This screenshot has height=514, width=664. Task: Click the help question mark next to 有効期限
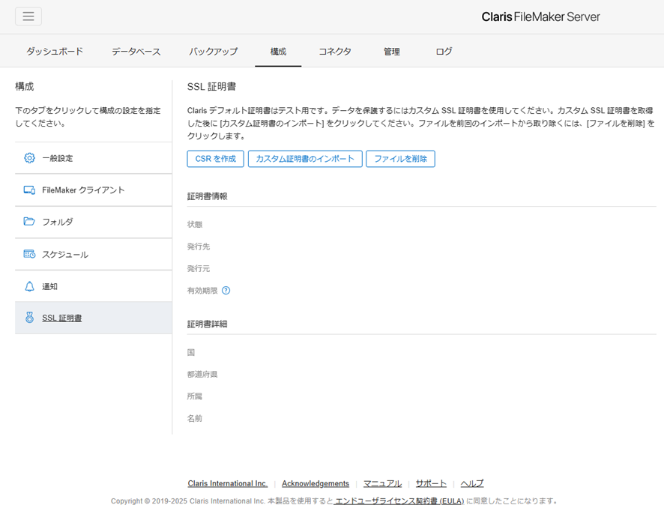(226, 291)
